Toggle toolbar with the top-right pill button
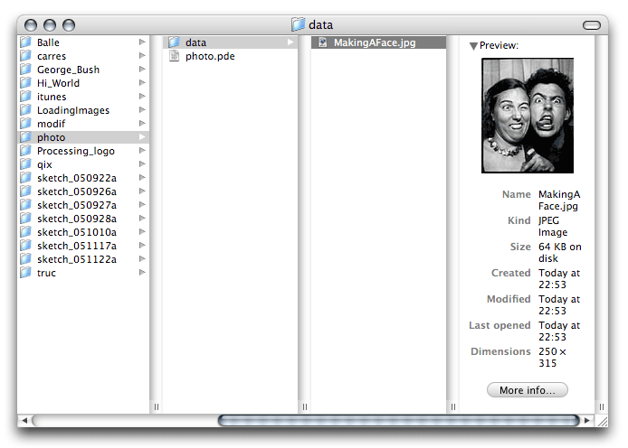The image size is (628, 448). click(x=595, y=24)
